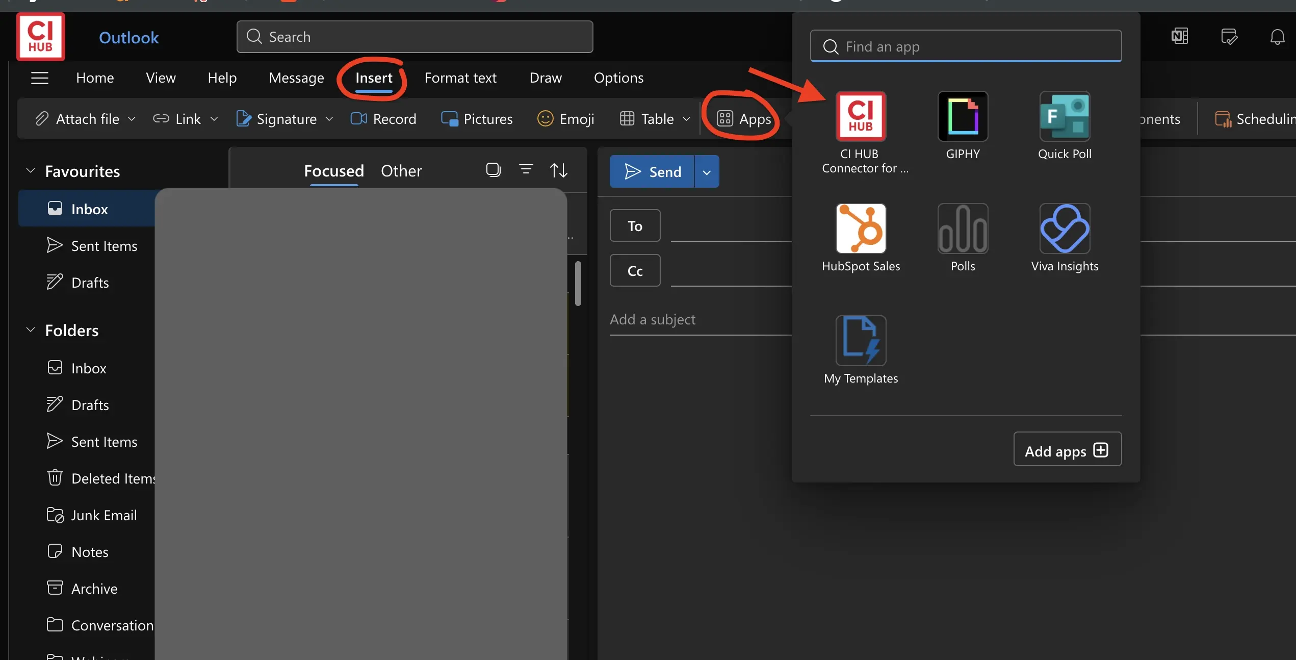Open Drafts under Favourites

pyautogui.click(x=77, y=282)
